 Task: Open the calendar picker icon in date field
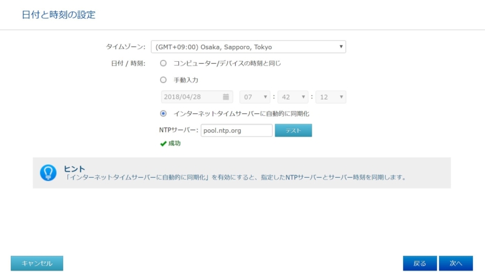226,97
